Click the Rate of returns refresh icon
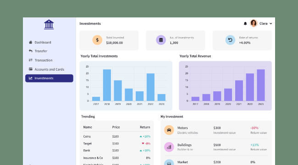Image resolution: width=298 pixels, height=165 pixels. [x=230, y=40]
